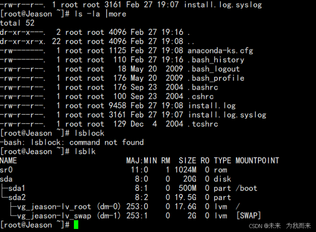Screen dimensions: 316x232
Task: Click 'vg_jeason-lv_root' volume name
Action: click(54, 207)
